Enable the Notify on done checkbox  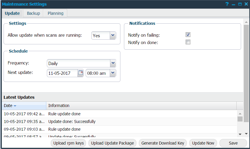(188, 42)
